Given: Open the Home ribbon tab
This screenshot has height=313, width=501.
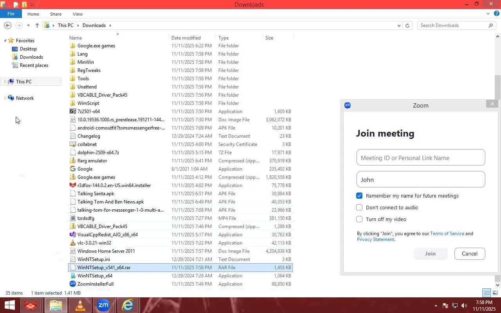Looking at the screenshot, I should coord(33,14).
